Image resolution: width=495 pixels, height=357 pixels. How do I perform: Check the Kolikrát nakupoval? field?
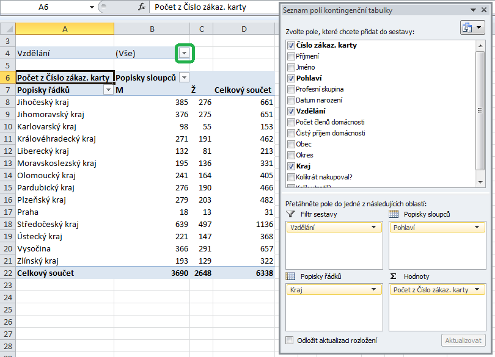tap(291, 177)
